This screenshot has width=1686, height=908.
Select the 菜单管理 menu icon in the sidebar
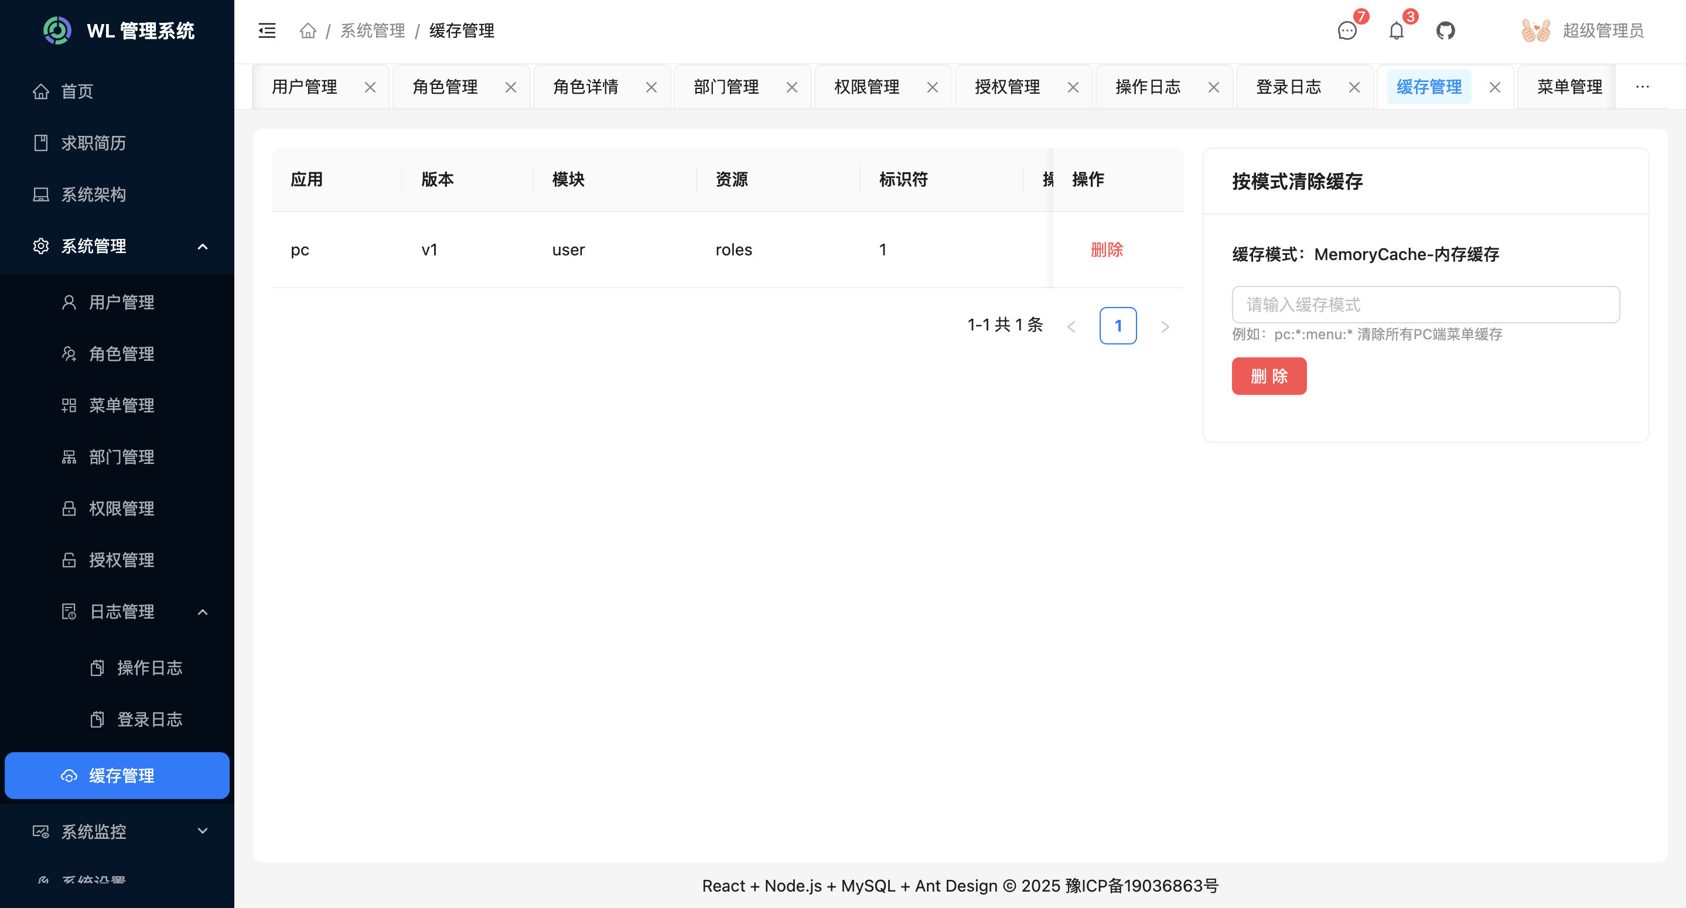69,405
